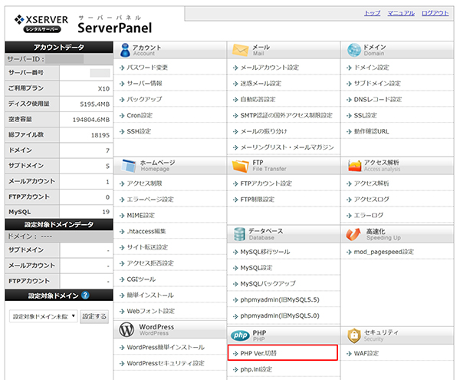The width and height of the screenshot is (460, 380).
Task: Open the バックアップ menu item
Action: tap(144, 99)
